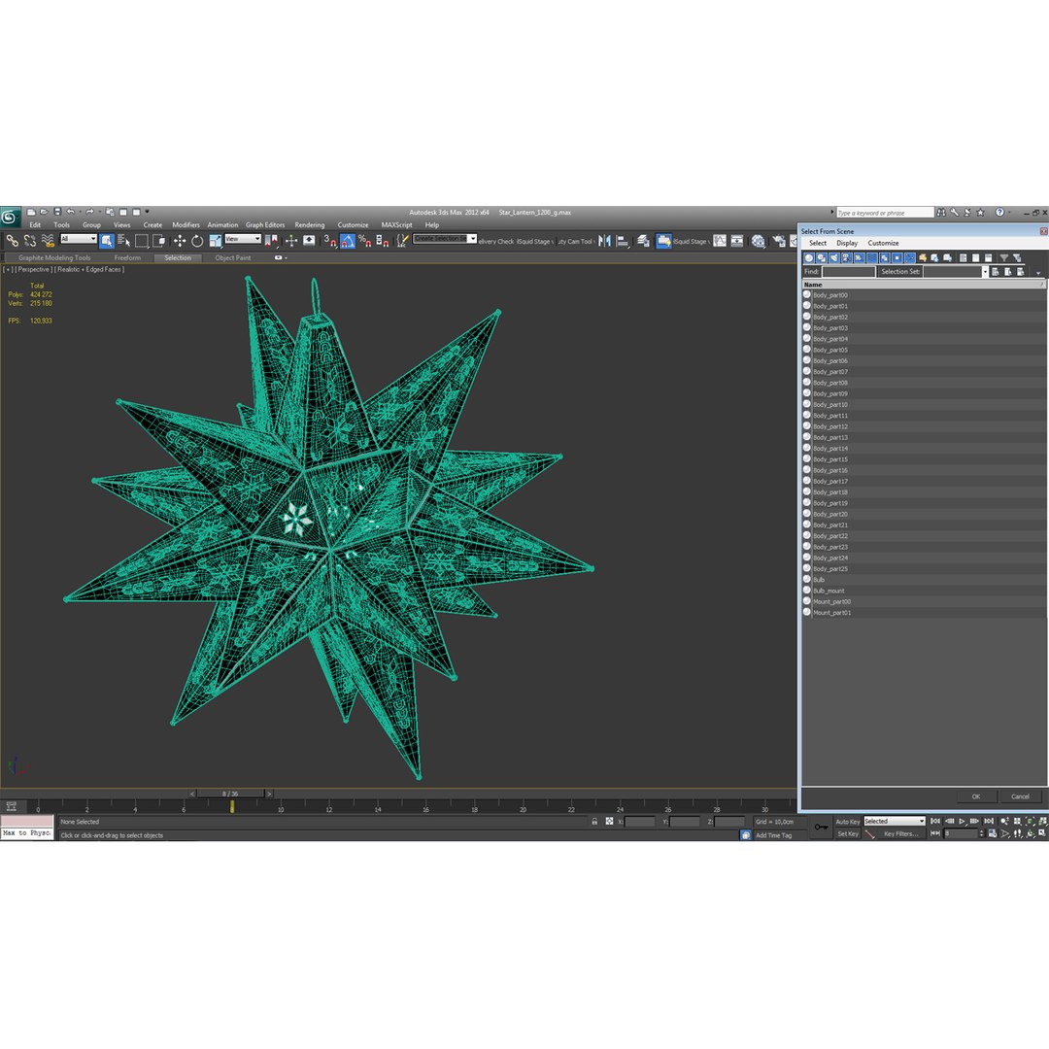The height and width of the screenshot is (1049, 1049).
Task: Open selection filter dropdown showing All
Action: tap(79, 239)
